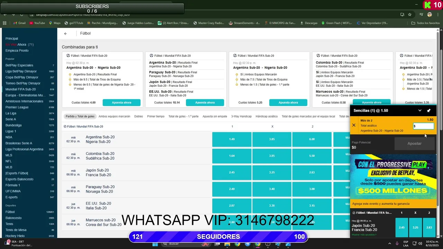Open the Japón Sub-20 vs Francia Sub-20 match row

pyautogui.click(x=98, y=173)
